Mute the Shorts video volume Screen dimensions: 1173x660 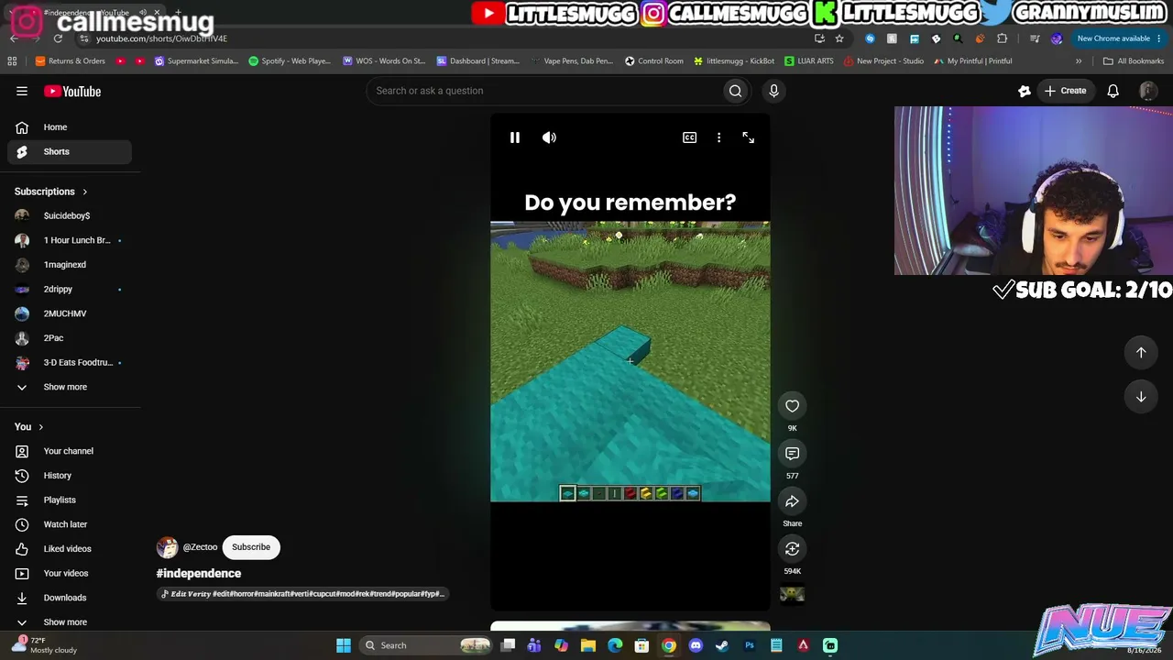(x=549, y=137)
